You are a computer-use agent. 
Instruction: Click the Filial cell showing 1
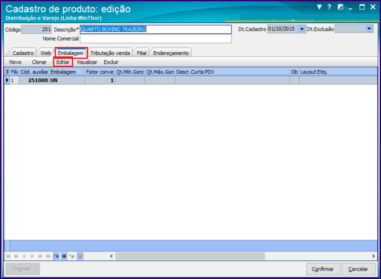(14, 80)
